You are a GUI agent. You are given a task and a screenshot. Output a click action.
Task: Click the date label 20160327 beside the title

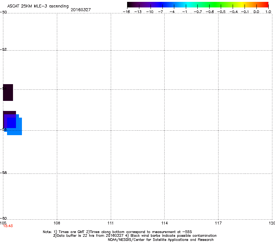pos(81,10)
